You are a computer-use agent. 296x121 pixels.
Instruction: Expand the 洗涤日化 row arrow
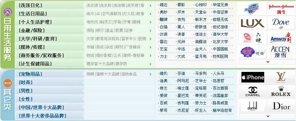[151, 6]
